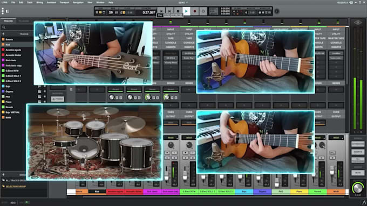
Task: Click the Universal Audio logo above meters
Action: click(x=358, y=23)
